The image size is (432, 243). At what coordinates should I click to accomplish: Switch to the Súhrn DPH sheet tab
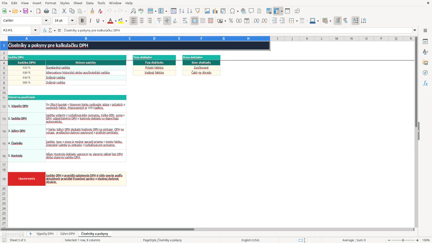[x=68, y=234]
